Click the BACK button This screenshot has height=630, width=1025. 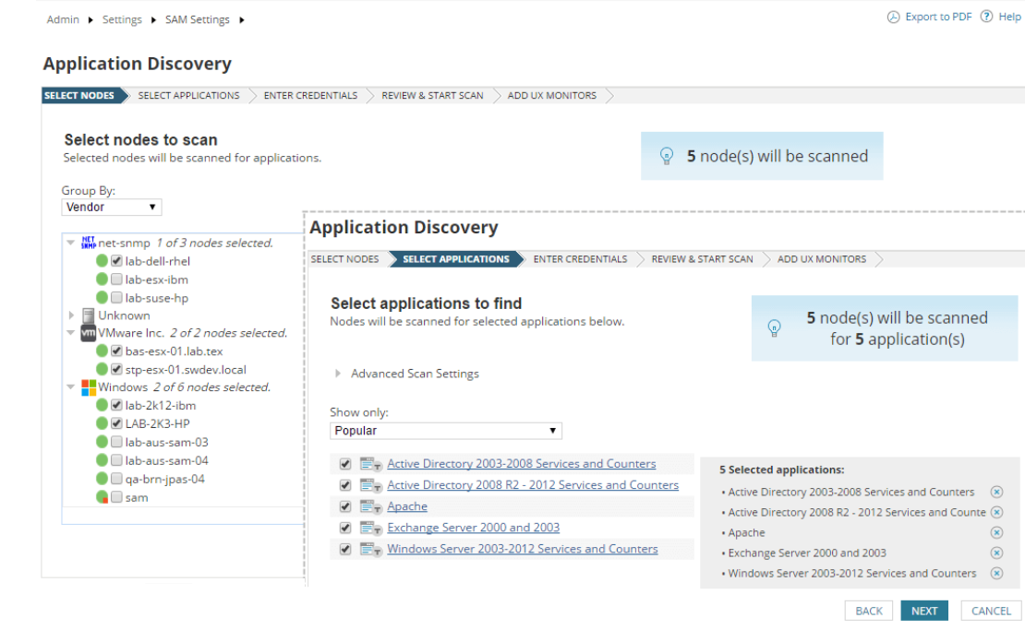[869, 611]
